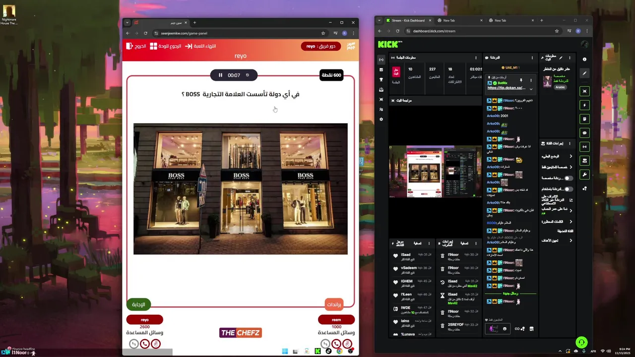Open the Windows Start menu
The width and height of the screenshot is (635, 357).
click(285, 351)
